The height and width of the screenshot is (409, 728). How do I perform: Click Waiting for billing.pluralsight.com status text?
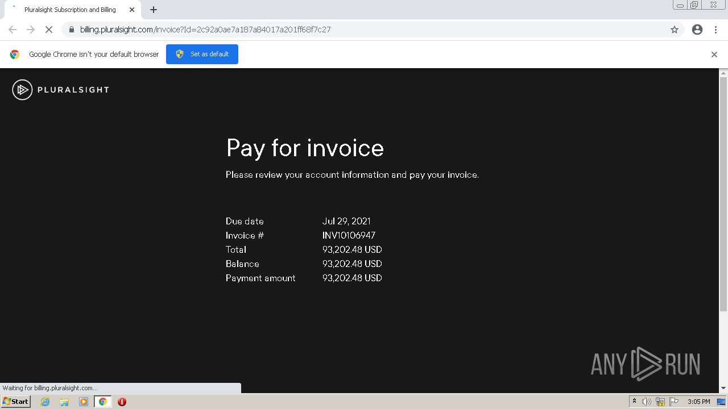click(50, 388)
